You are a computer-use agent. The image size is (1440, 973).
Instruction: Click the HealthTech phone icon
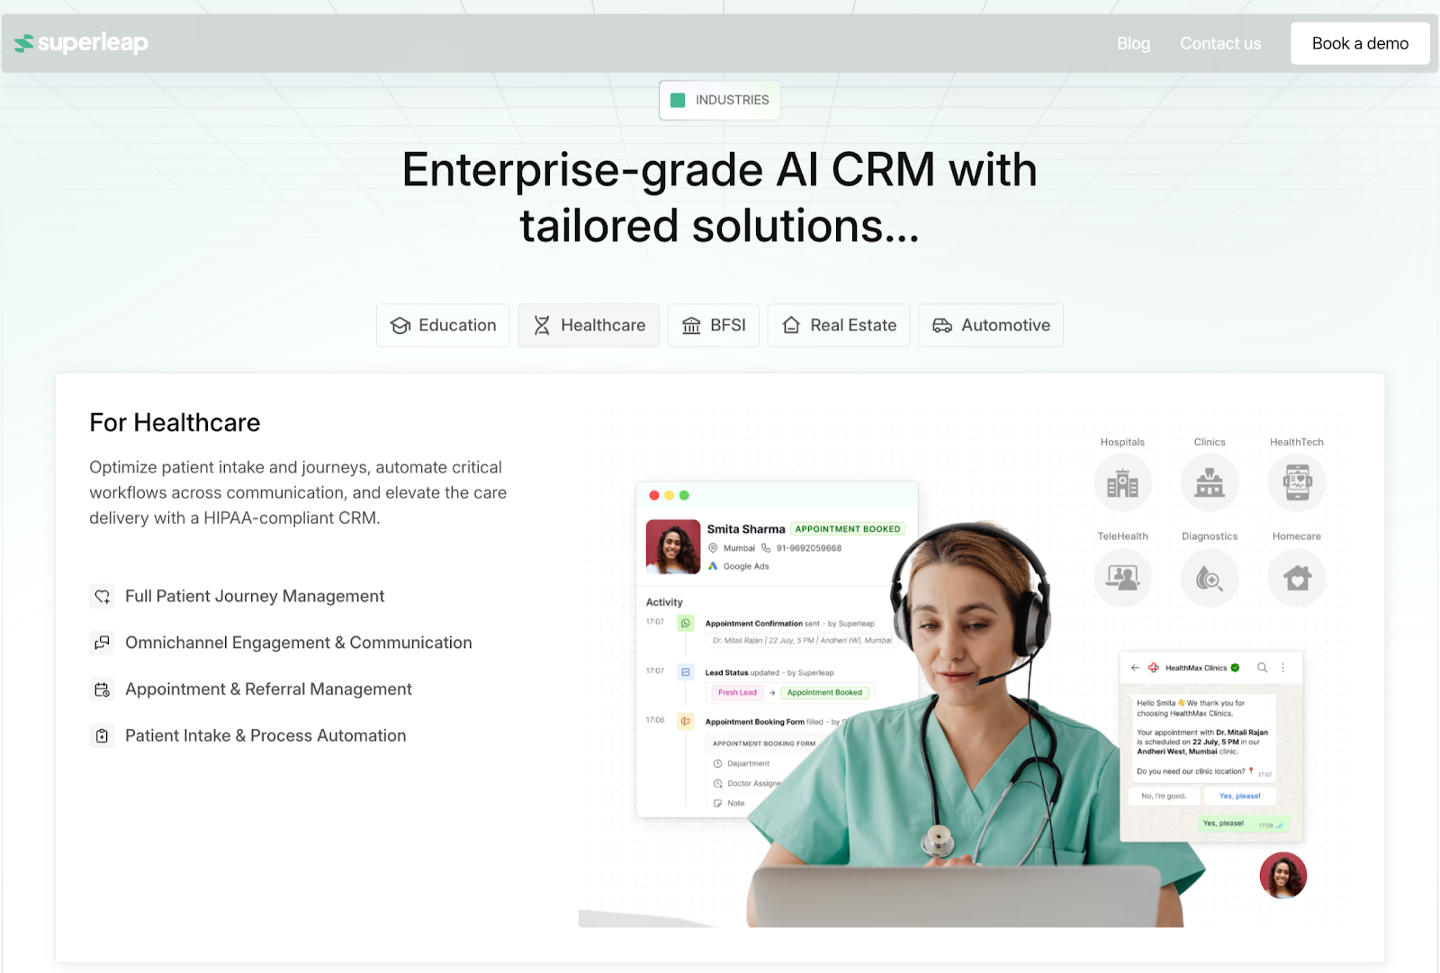coord(1297,483)
